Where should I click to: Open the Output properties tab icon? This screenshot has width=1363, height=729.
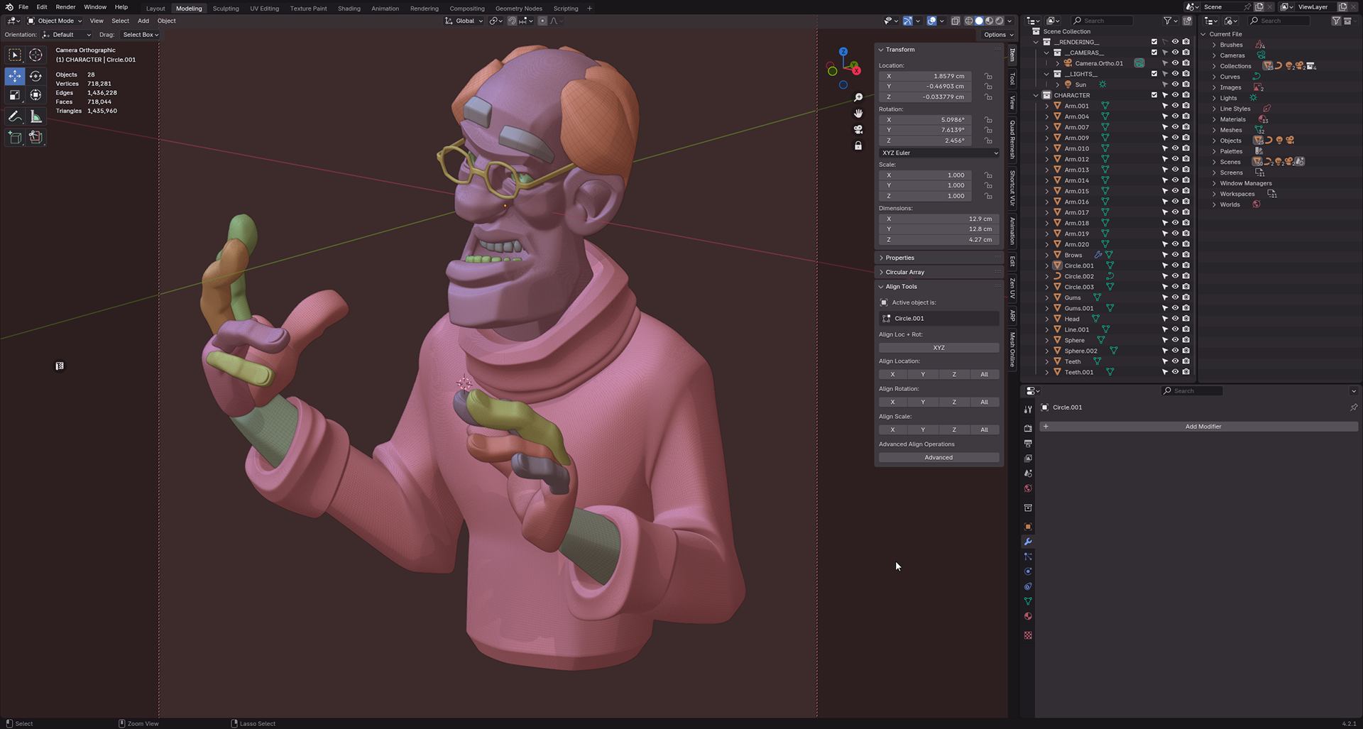click(x=1028, y=443)
